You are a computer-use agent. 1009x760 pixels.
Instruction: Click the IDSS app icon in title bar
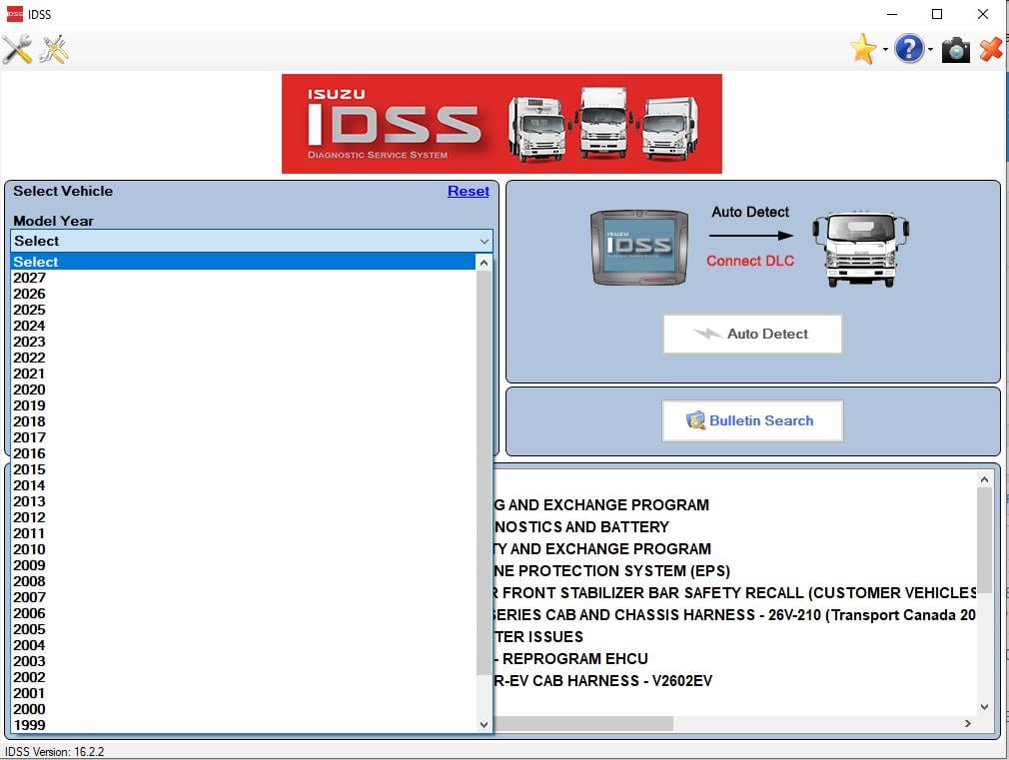click(14, 14)
